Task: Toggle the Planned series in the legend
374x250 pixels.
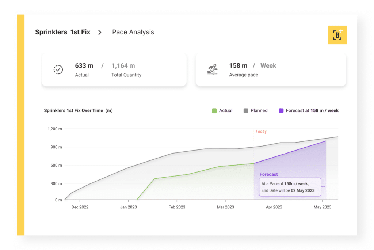Action: [x=256, y=110]
